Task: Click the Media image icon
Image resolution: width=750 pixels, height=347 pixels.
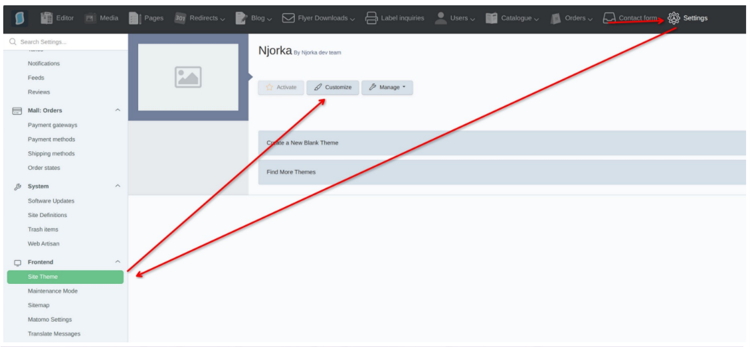Action: pyautogui.click(x=90, y=18)
